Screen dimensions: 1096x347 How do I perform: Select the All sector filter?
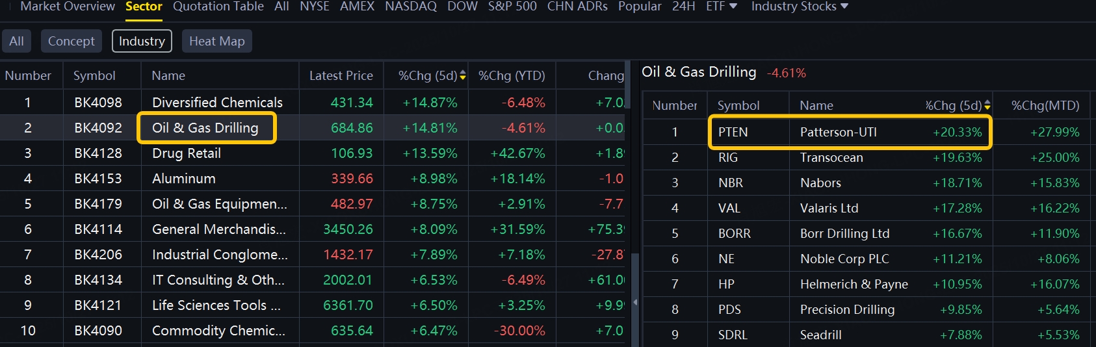(16, 42)
